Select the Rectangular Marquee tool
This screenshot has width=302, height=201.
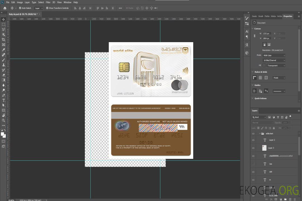click(x=4, y=24)
